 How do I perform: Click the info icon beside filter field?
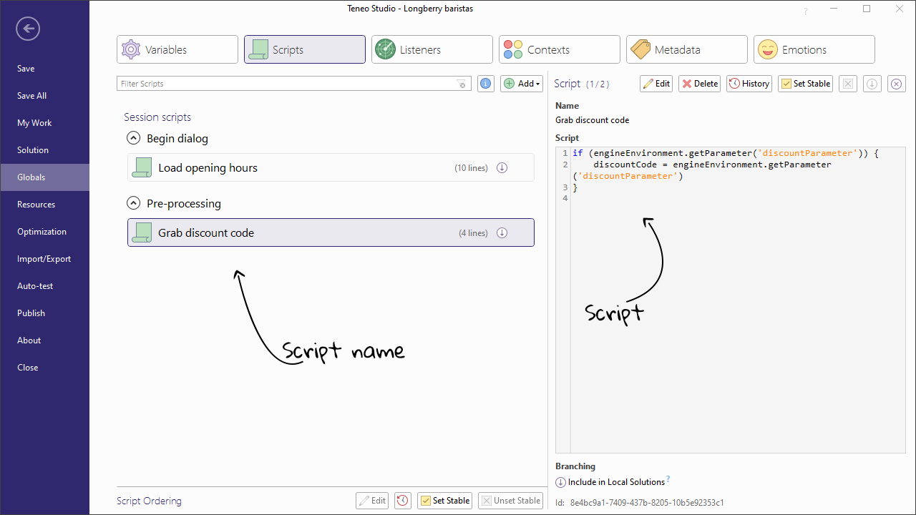point(486,84)
